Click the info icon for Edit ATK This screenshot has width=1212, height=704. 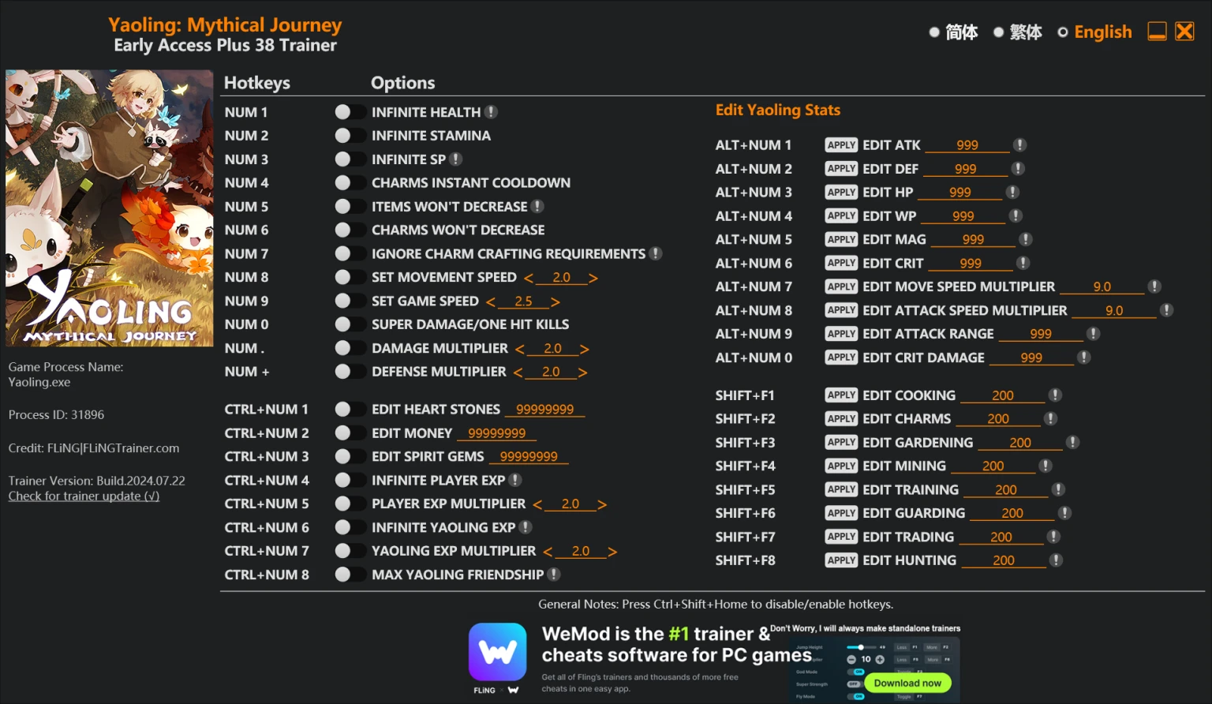(x=1019, y=145)
